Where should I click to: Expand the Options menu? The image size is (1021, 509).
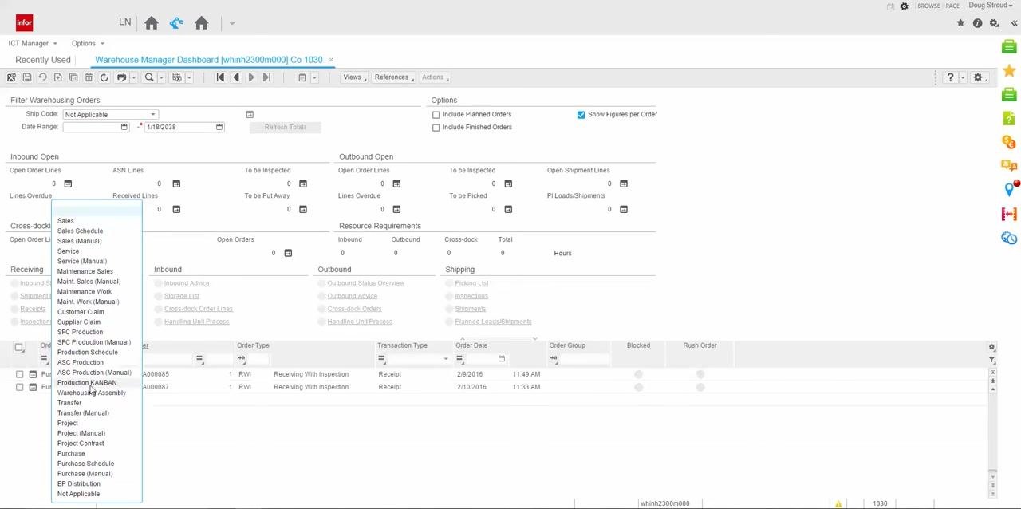point(88,43)
